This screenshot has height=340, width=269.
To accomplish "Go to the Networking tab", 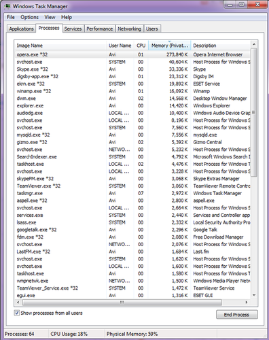I will point(130,29).
